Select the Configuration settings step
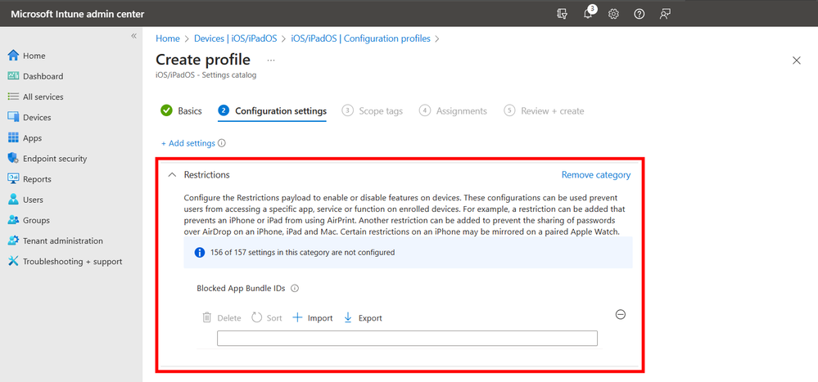 273,111
